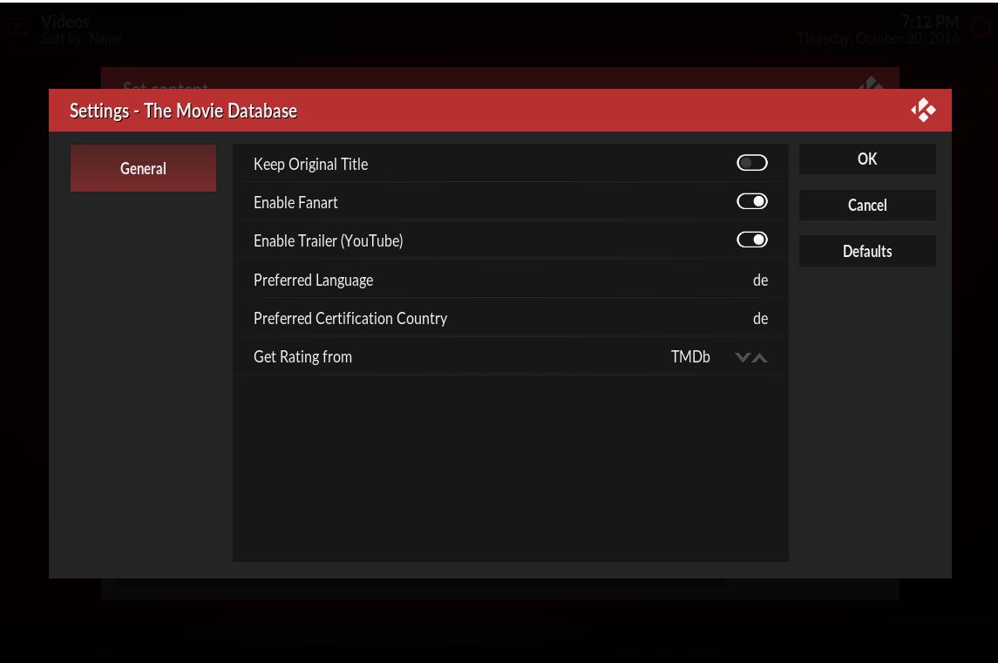This screenshot has width=998, height=663.
Task: Click the 7:12 PM clock in background
Action: [929, 22]
